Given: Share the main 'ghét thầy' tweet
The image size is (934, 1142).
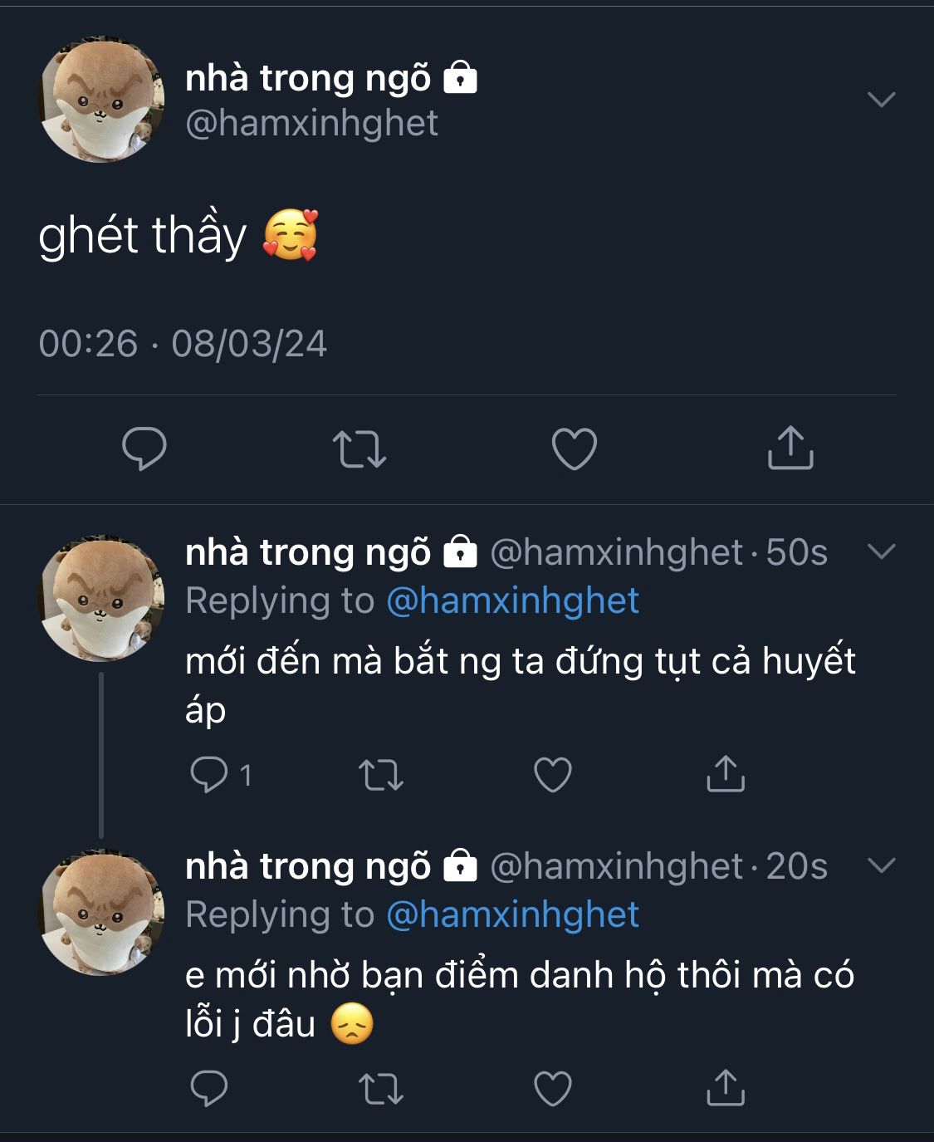Looking at the screenshot, I should [x=790, y=449].
